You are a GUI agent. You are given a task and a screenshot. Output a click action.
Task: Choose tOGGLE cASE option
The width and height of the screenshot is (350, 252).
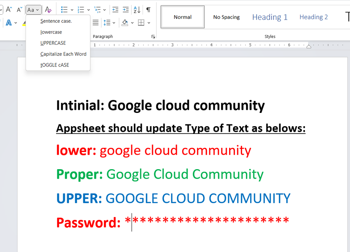coord(58,65)
